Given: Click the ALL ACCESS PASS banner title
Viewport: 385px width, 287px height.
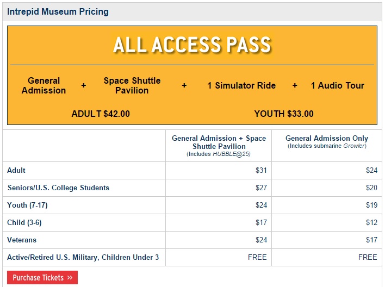Looking at the screenshot, I should 192,45.
